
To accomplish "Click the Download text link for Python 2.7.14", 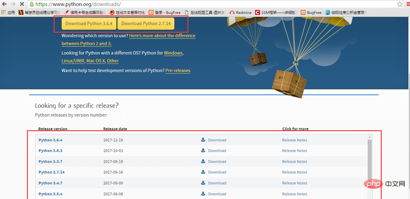I will pyautogui.click(x=217, y=172).
